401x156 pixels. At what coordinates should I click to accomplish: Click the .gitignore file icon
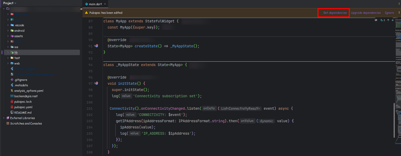click(12, 80)
